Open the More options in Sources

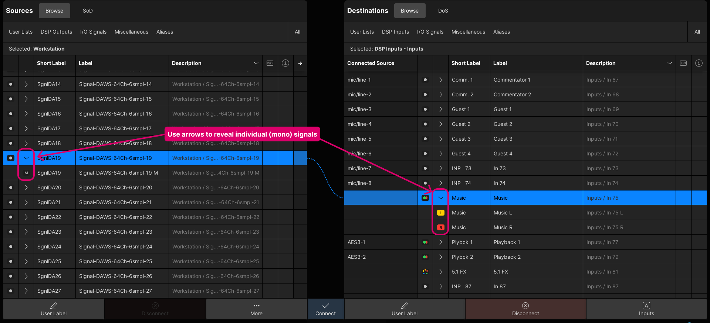click(256, 309)
